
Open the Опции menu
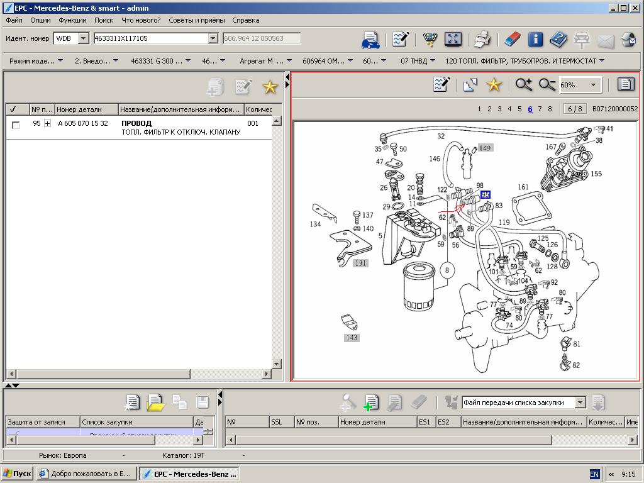click(40, 20)
